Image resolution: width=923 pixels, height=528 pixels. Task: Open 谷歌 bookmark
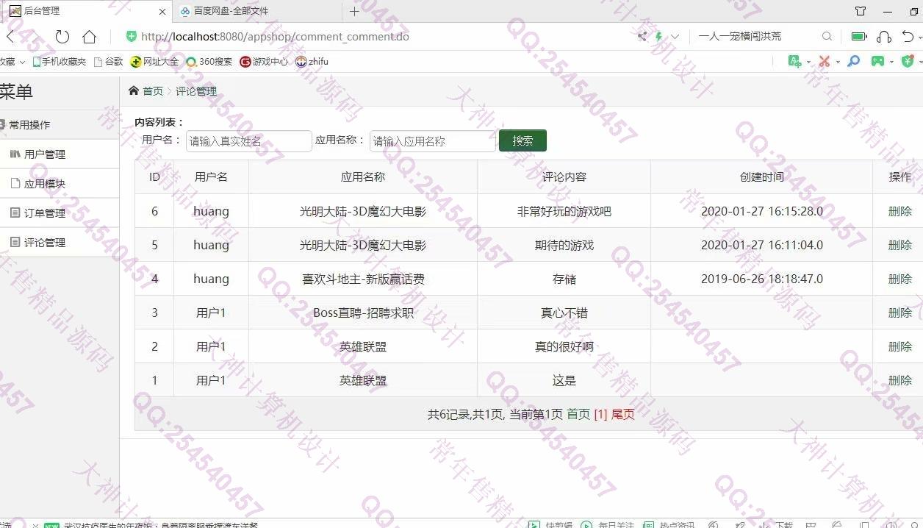coord(108,62)
